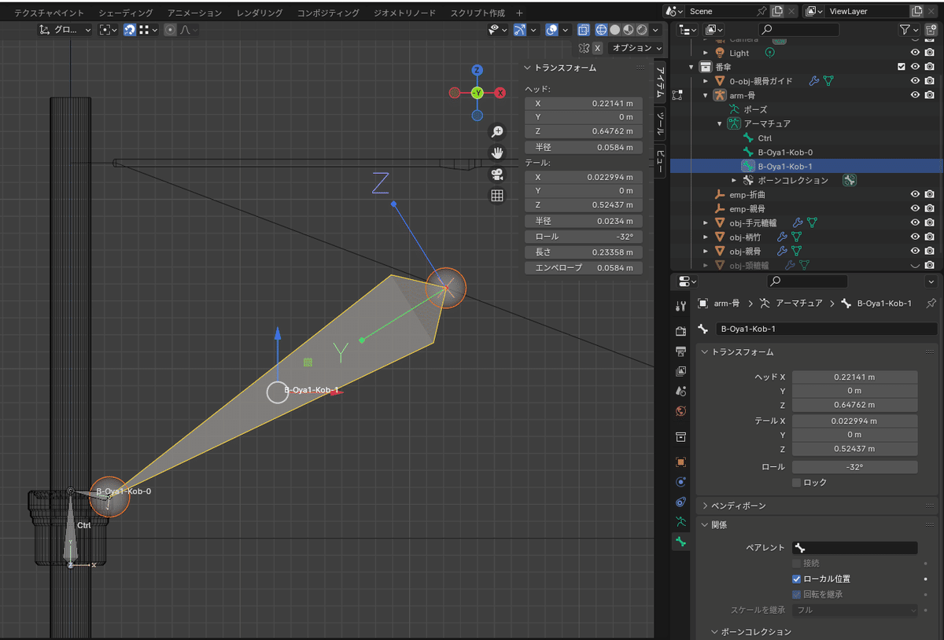Uncheck the 番傘 collection exclude checkbox
The height and width of the screenshot is (640, 944).
(902, 67)
